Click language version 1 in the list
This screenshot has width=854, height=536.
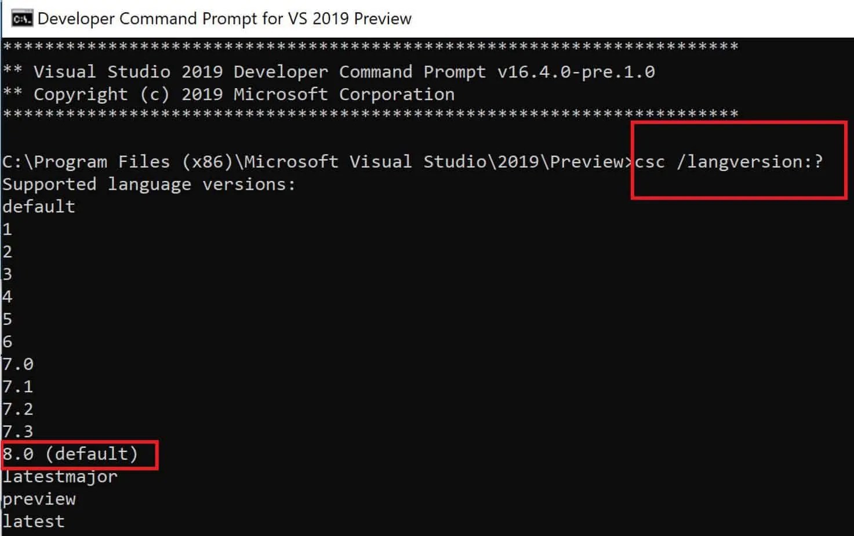click(8, 229)
